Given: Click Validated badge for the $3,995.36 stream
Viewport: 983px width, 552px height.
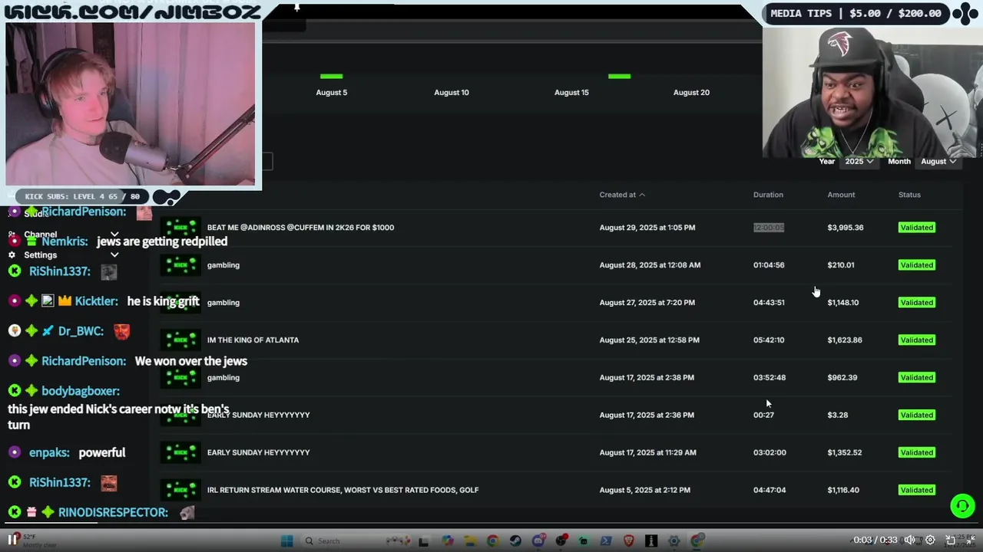Looking at the screenshot, I should pyautogui.click(x=917, y=228).
